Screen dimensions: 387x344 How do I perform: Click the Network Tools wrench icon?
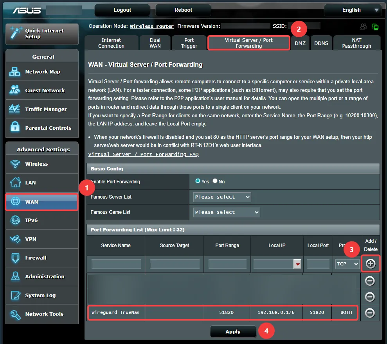pos(15,314)
